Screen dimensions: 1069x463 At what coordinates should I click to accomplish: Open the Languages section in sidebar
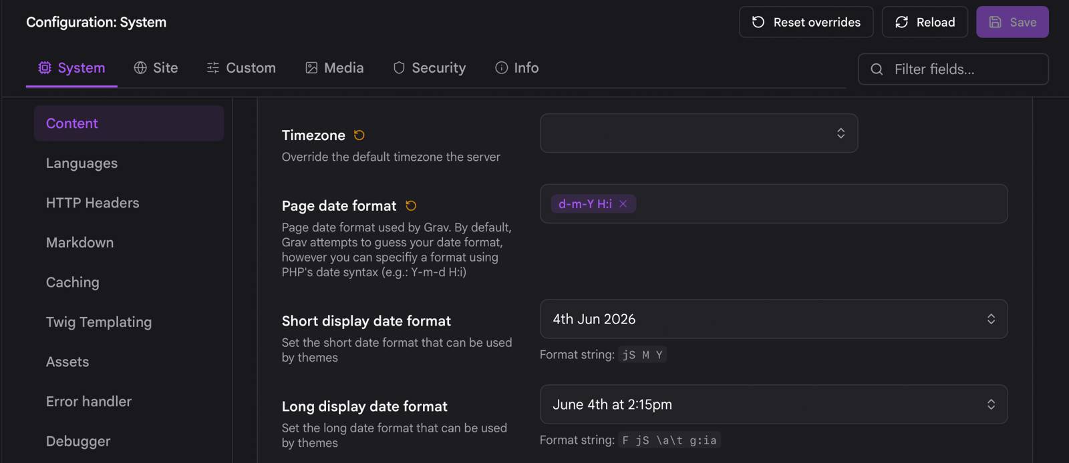click(129, 163)
